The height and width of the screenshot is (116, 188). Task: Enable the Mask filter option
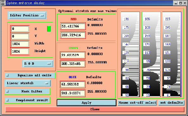pyautogui.click(x=7, y=91)
